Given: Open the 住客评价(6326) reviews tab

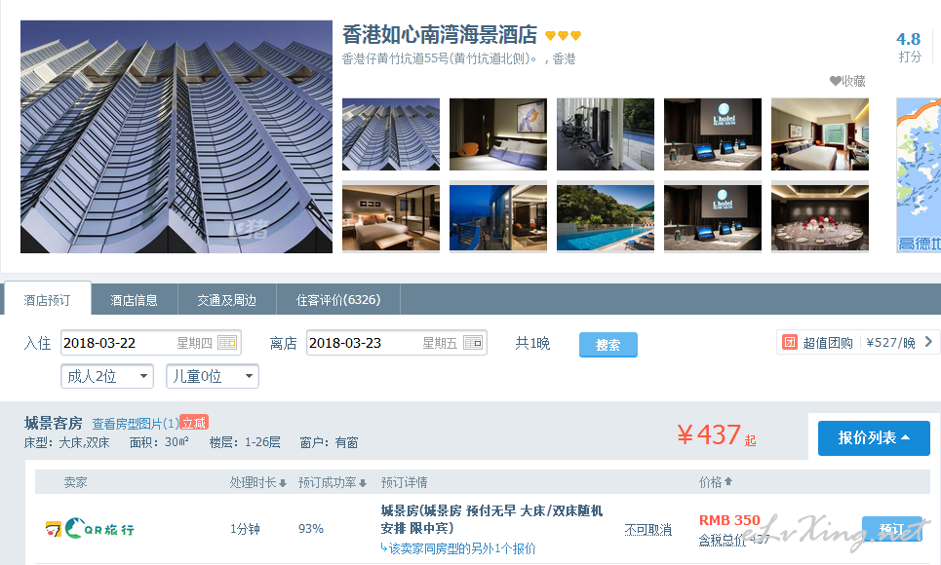Looking at the screenshot, I should click(x=338, y=300).
